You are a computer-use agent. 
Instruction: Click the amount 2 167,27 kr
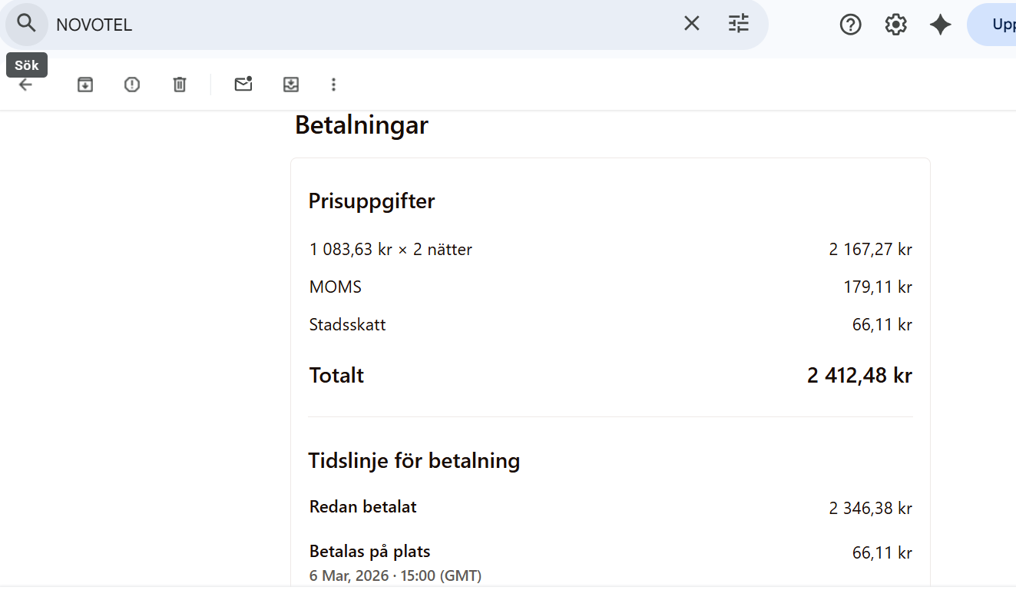(x=871, y=250)
